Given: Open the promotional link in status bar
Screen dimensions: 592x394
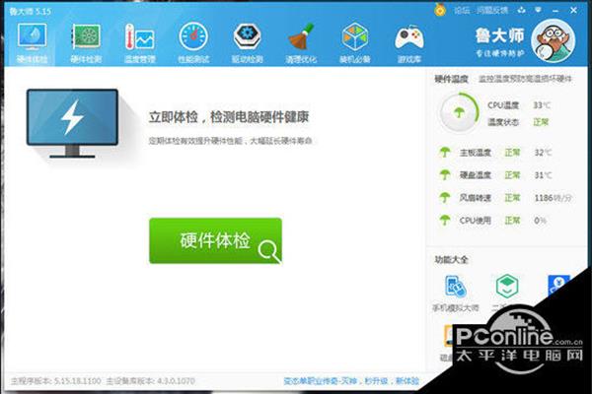Looking at the screenshot, I should pyautogui.click(x=351, y=381).
